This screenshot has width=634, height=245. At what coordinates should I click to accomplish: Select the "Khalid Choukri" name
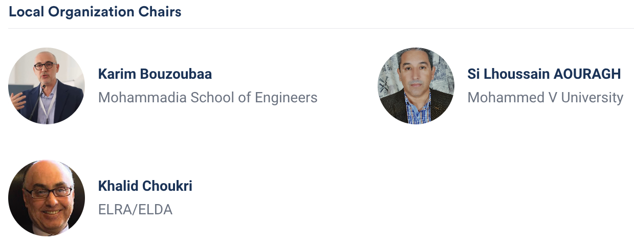coord(145,186)
